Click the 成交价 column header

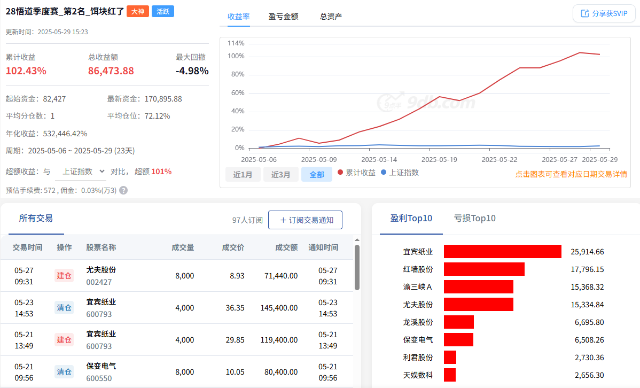(233, 247)
